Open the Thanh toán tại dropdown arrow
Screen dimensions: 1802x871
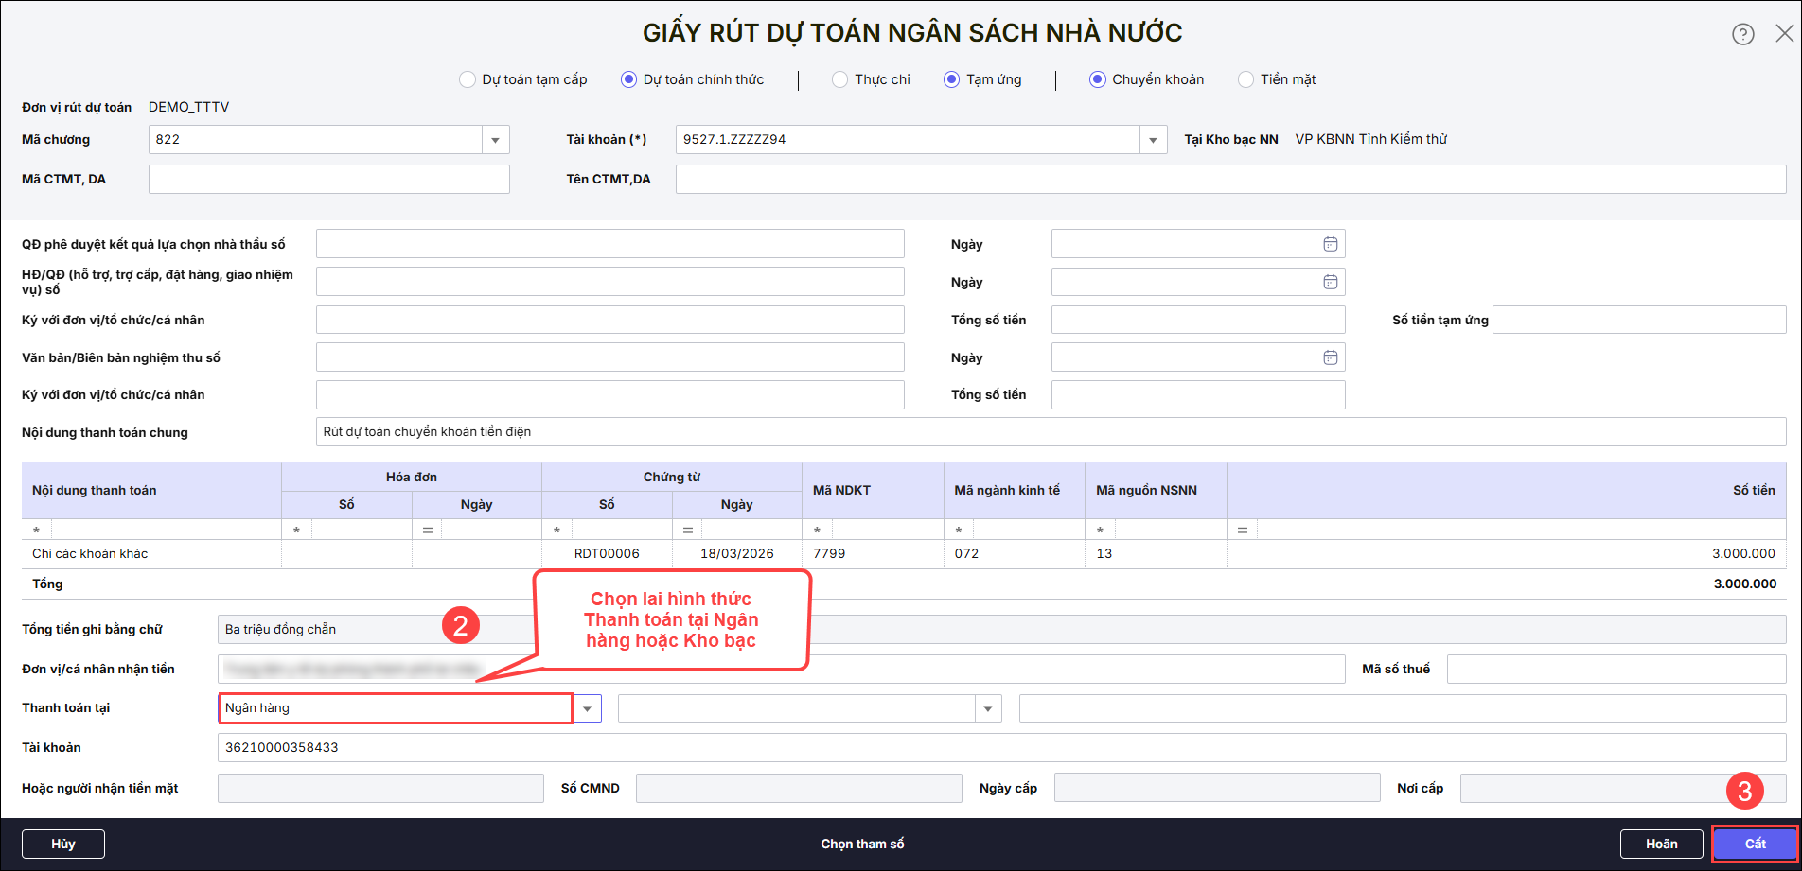tap(588, 708)
